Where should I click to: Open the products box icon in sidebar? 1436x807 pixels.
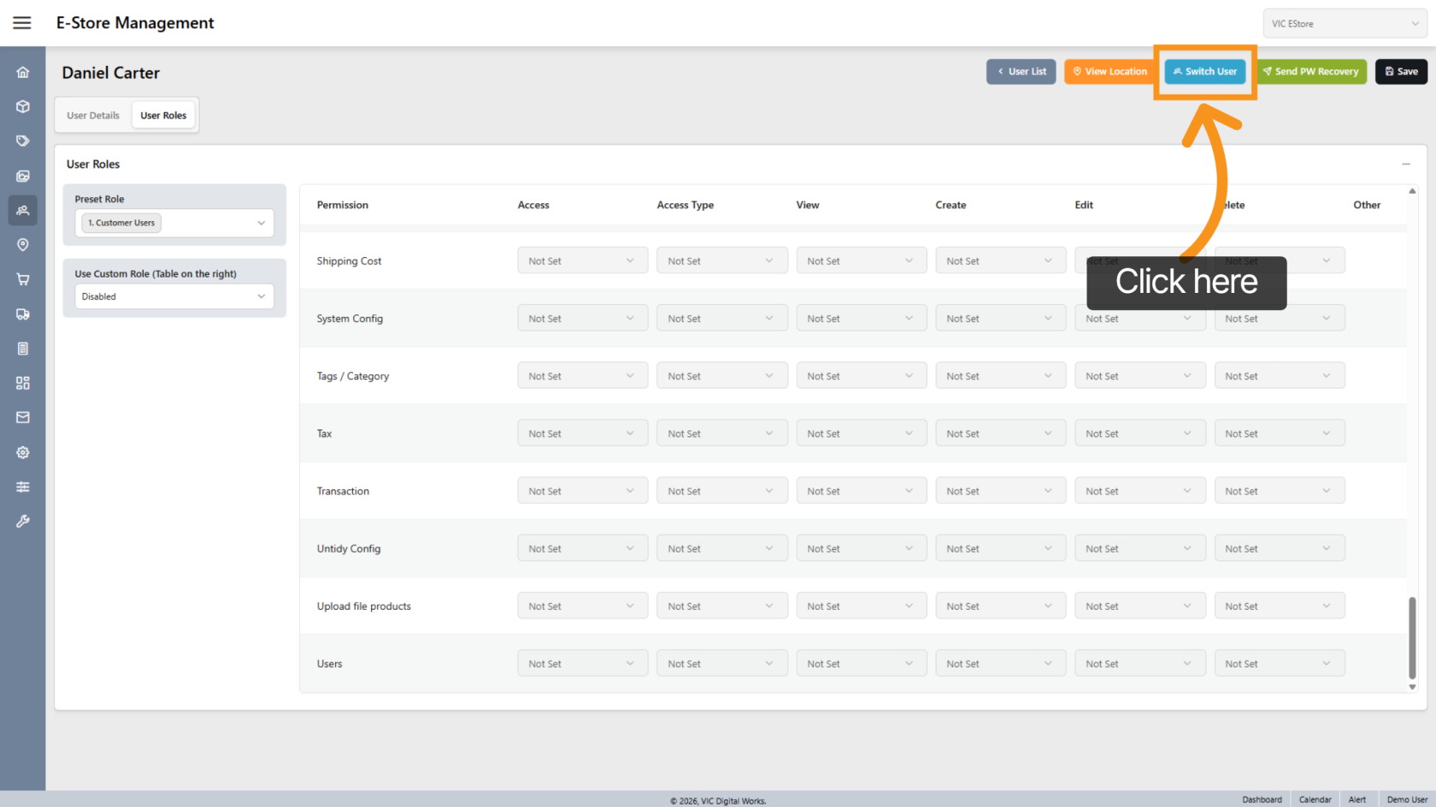[23, 107]
